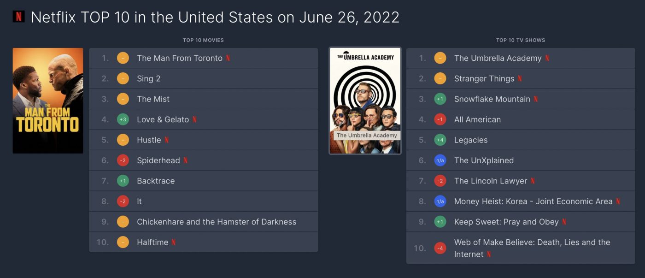This screenshot has width=645, height=278.
Task: Click the Netflix logo beside the page title
Action: (x=18, y=17)
